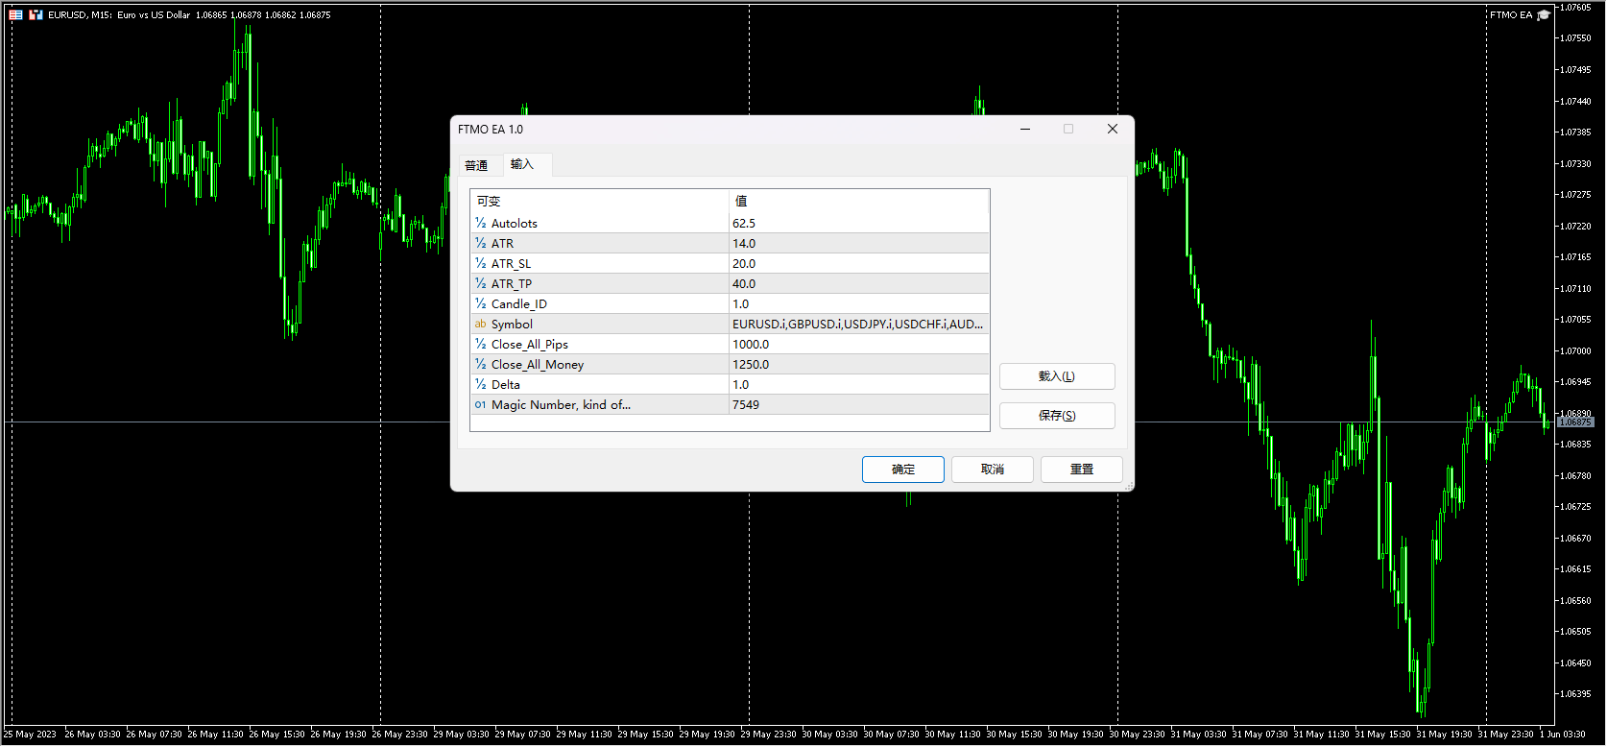
Task: Click the 1.07000 price axis label
Action: pyautogui.click(x=1575, y=351)
